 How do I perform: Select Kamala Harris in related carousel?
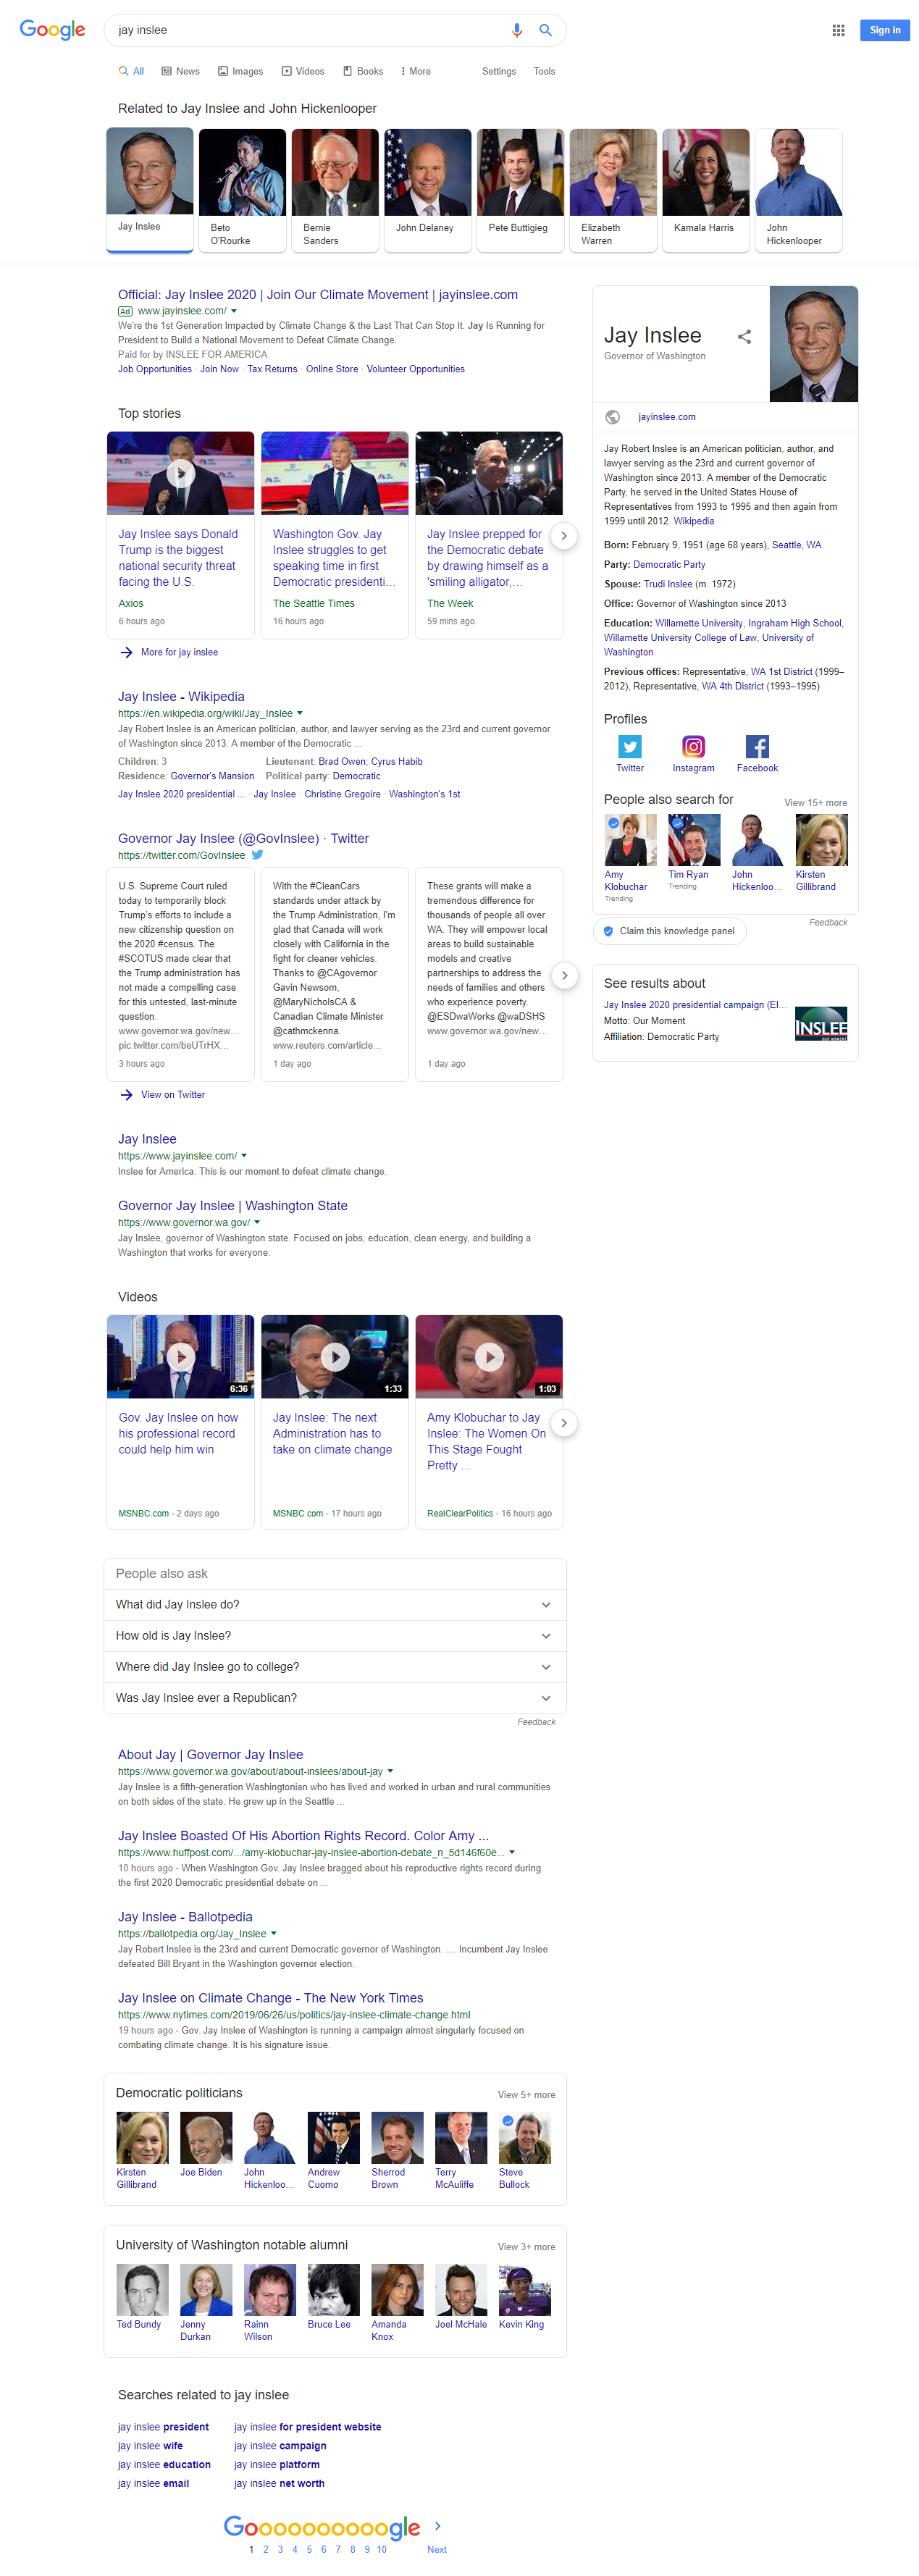[706, 190]
